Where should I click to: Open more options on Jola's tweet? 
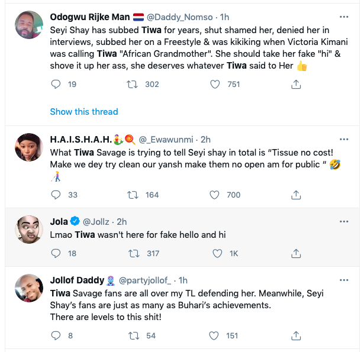click(344, 221)
